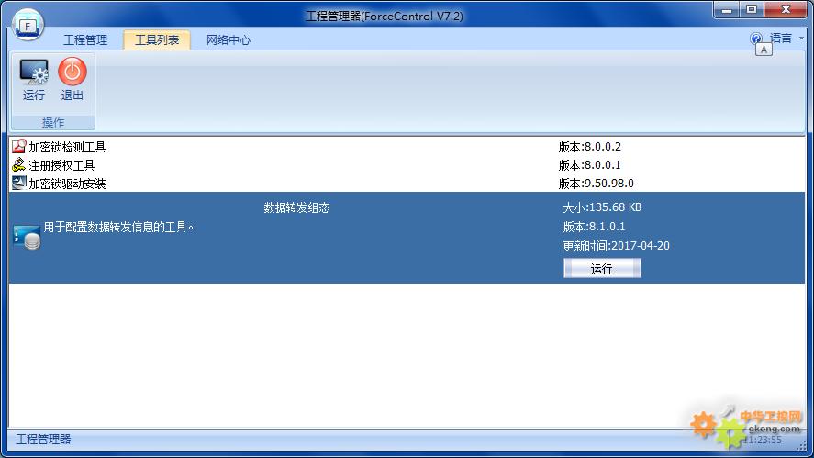Click the 更新时间:2017-04-20 text

pyautogui.click(x=616, y=246)
